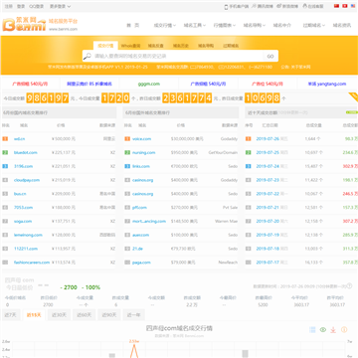Click rank 1 badge beside 2019-07-26
The width and height of the screenshot is (358, 358).
249,139
